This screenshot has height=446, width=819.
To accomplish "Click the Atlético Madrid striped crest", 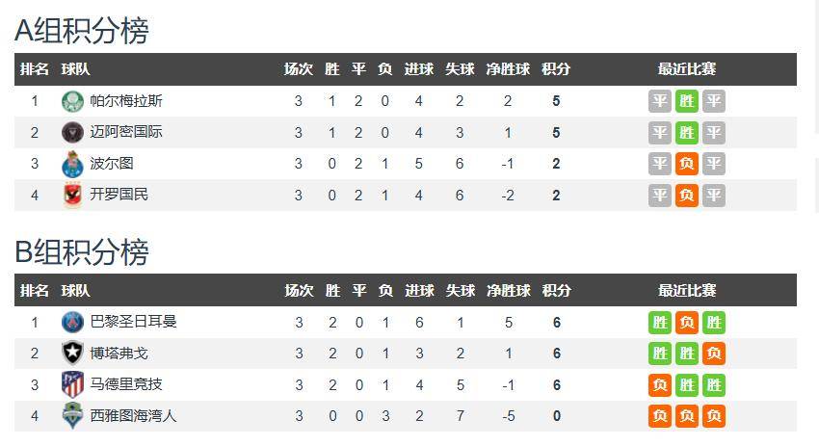I will click(72, 384).
